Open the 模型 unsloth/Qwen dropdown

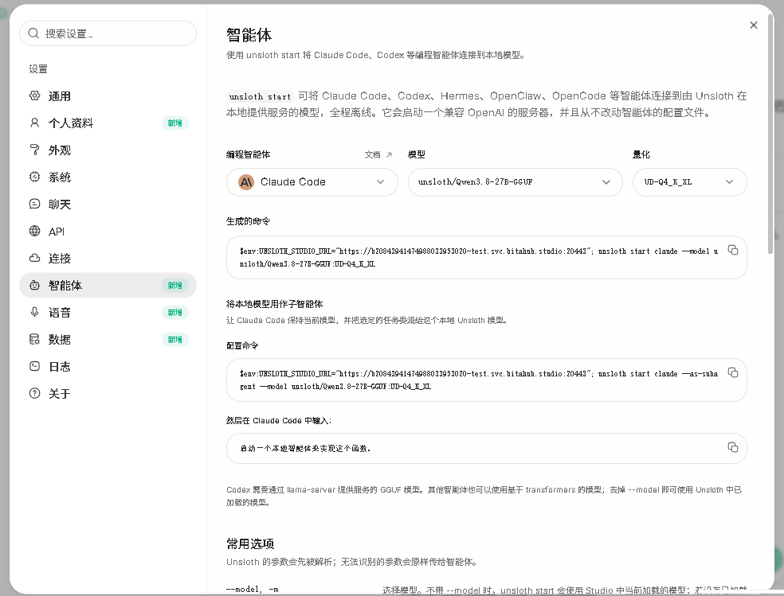point(515,182)
